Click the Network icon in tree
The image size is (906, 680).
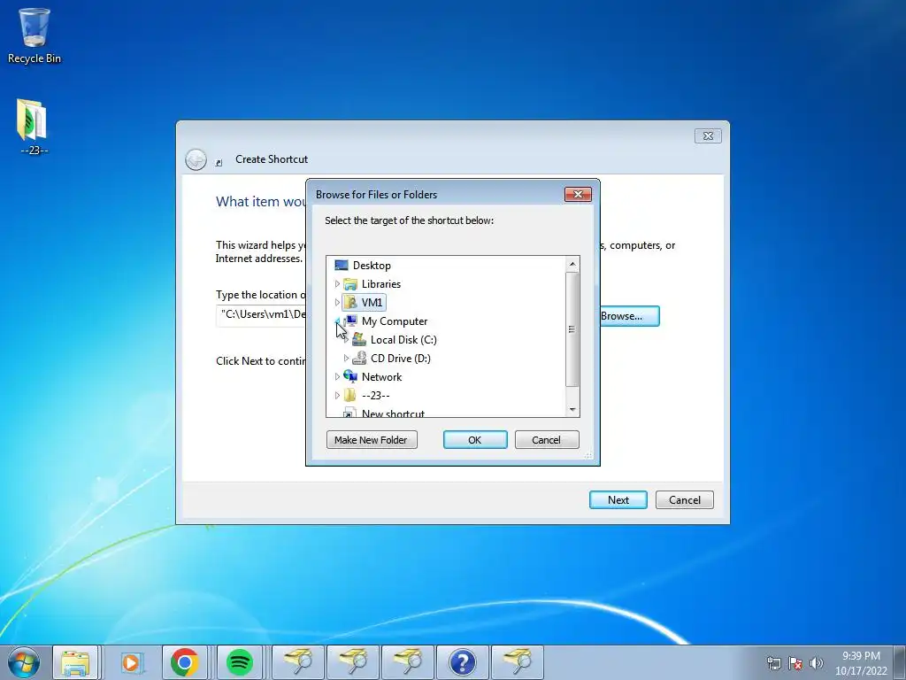pyautogui.click(x=350, y=376)
